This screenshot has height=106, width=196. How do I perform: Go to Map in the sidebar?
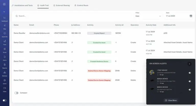tap(5, 26)
